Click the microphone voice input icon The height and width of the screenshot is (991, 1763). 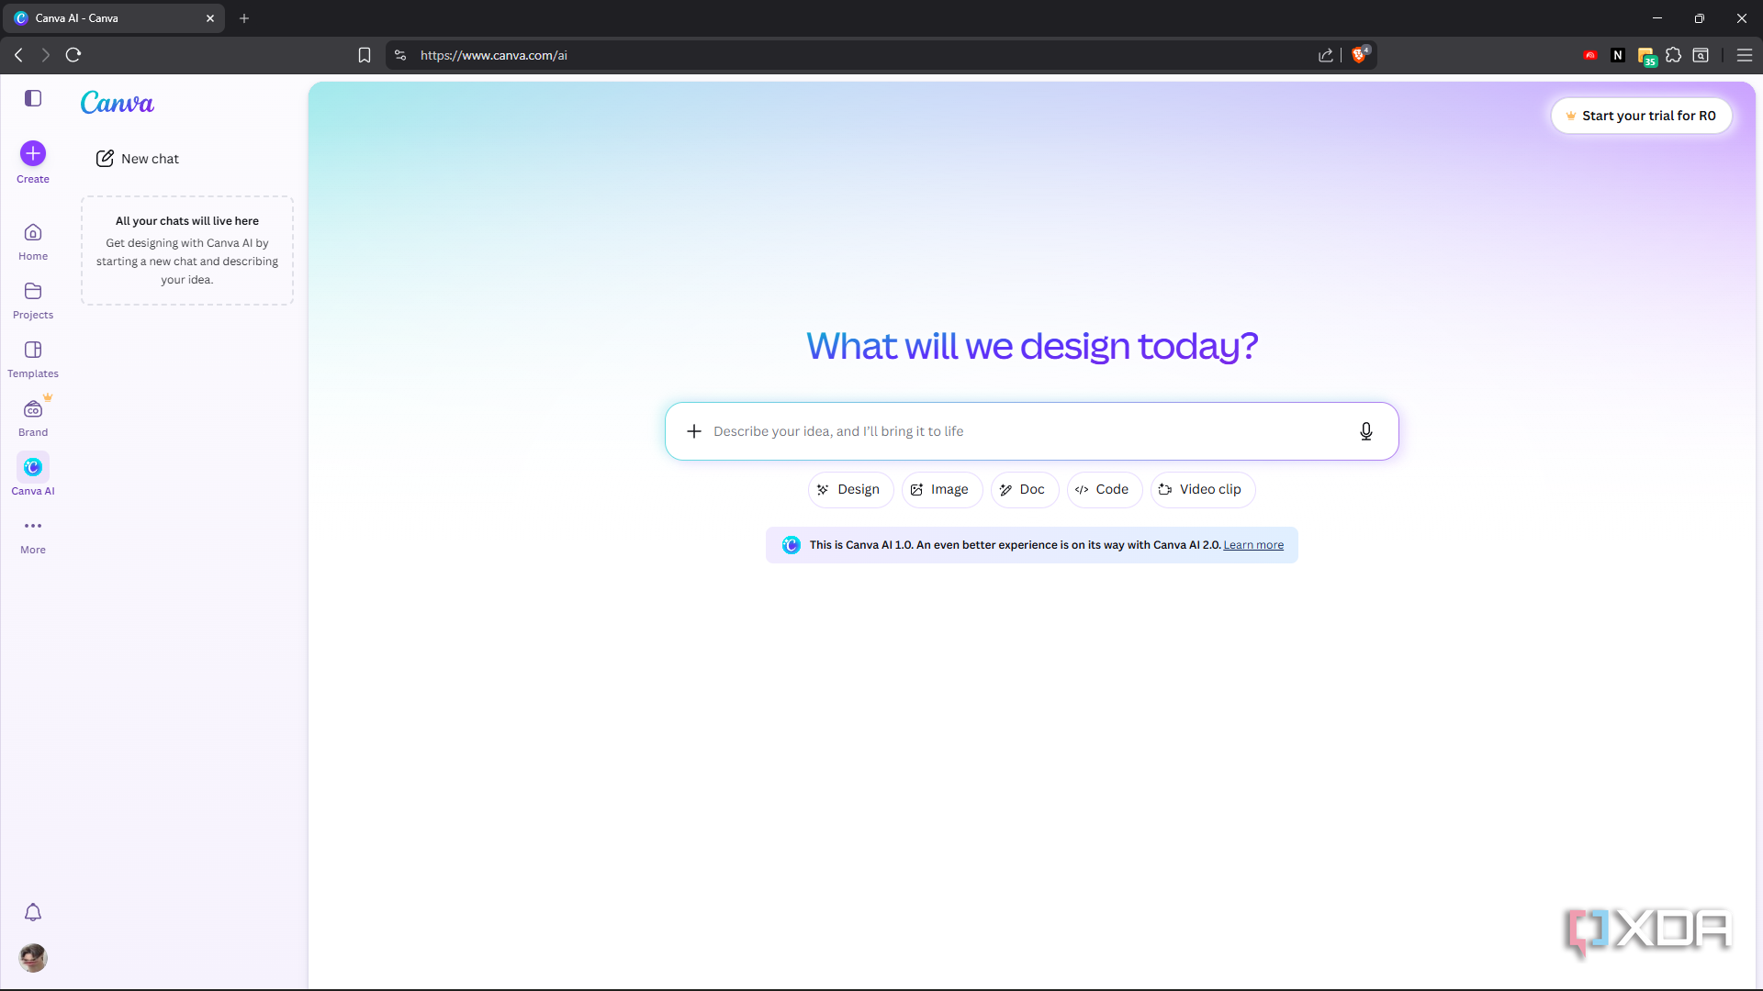1366,431
